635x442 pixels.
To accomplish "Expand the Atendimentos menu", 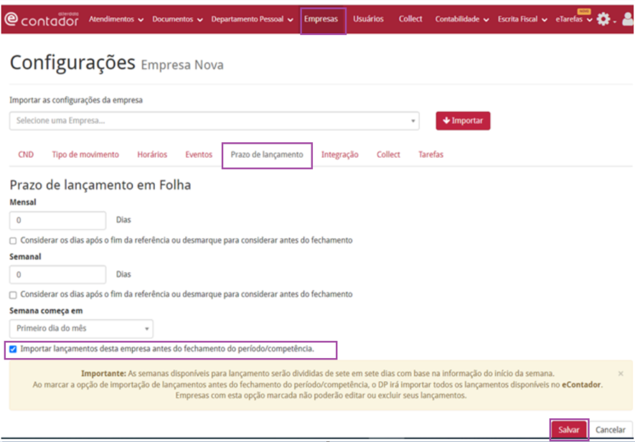I will pyautogui.click(x=116, y=19).
